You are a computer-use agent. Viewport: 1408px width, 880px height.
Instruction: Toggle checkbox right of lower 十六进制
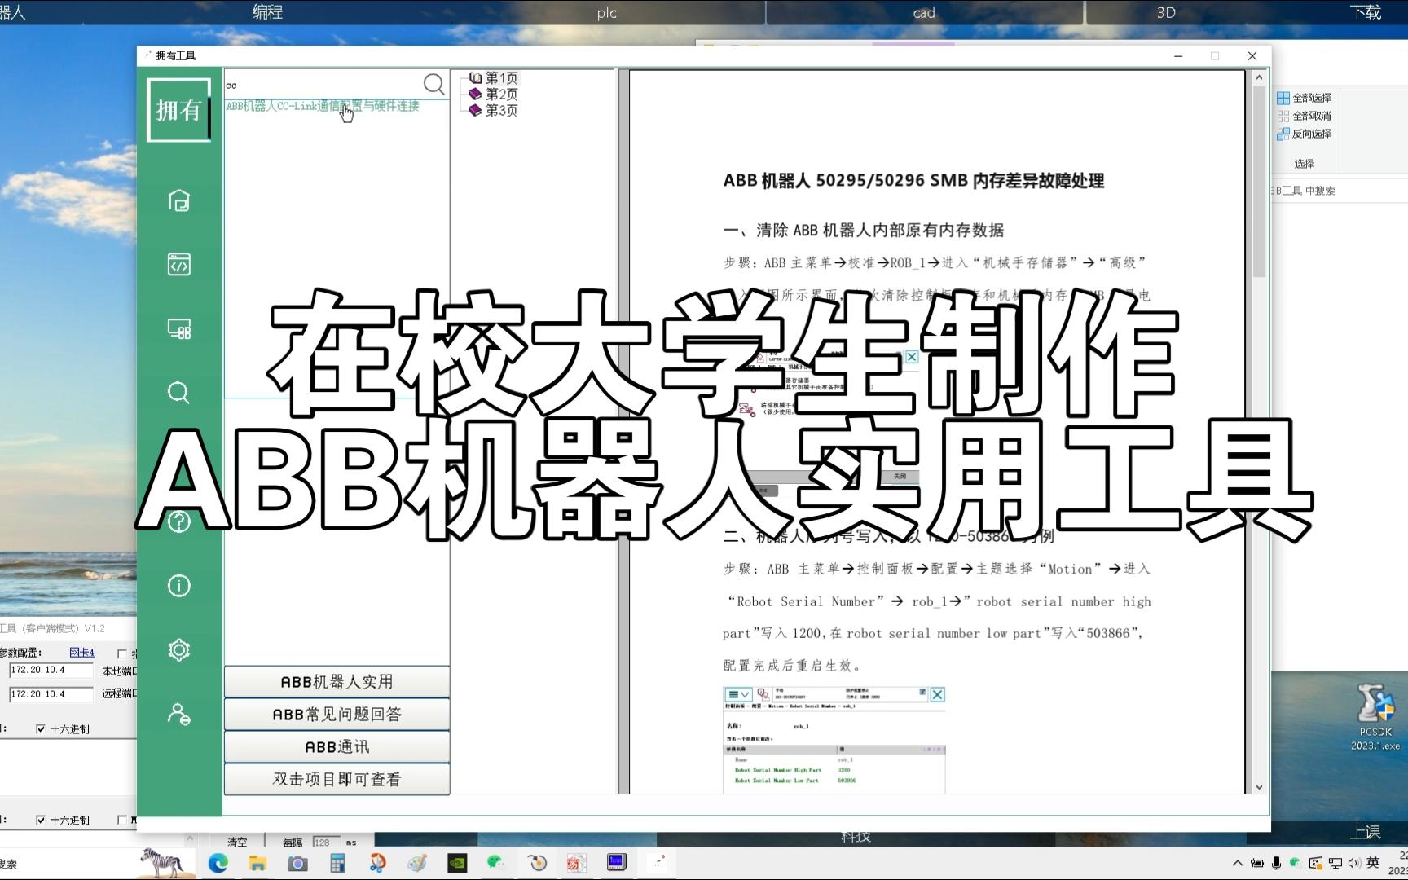(x=122, y=821)
